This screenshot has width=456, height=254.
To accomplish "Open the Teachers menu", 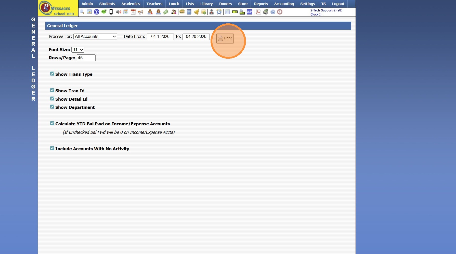I will pyautogui.click(x=154, y=4).
